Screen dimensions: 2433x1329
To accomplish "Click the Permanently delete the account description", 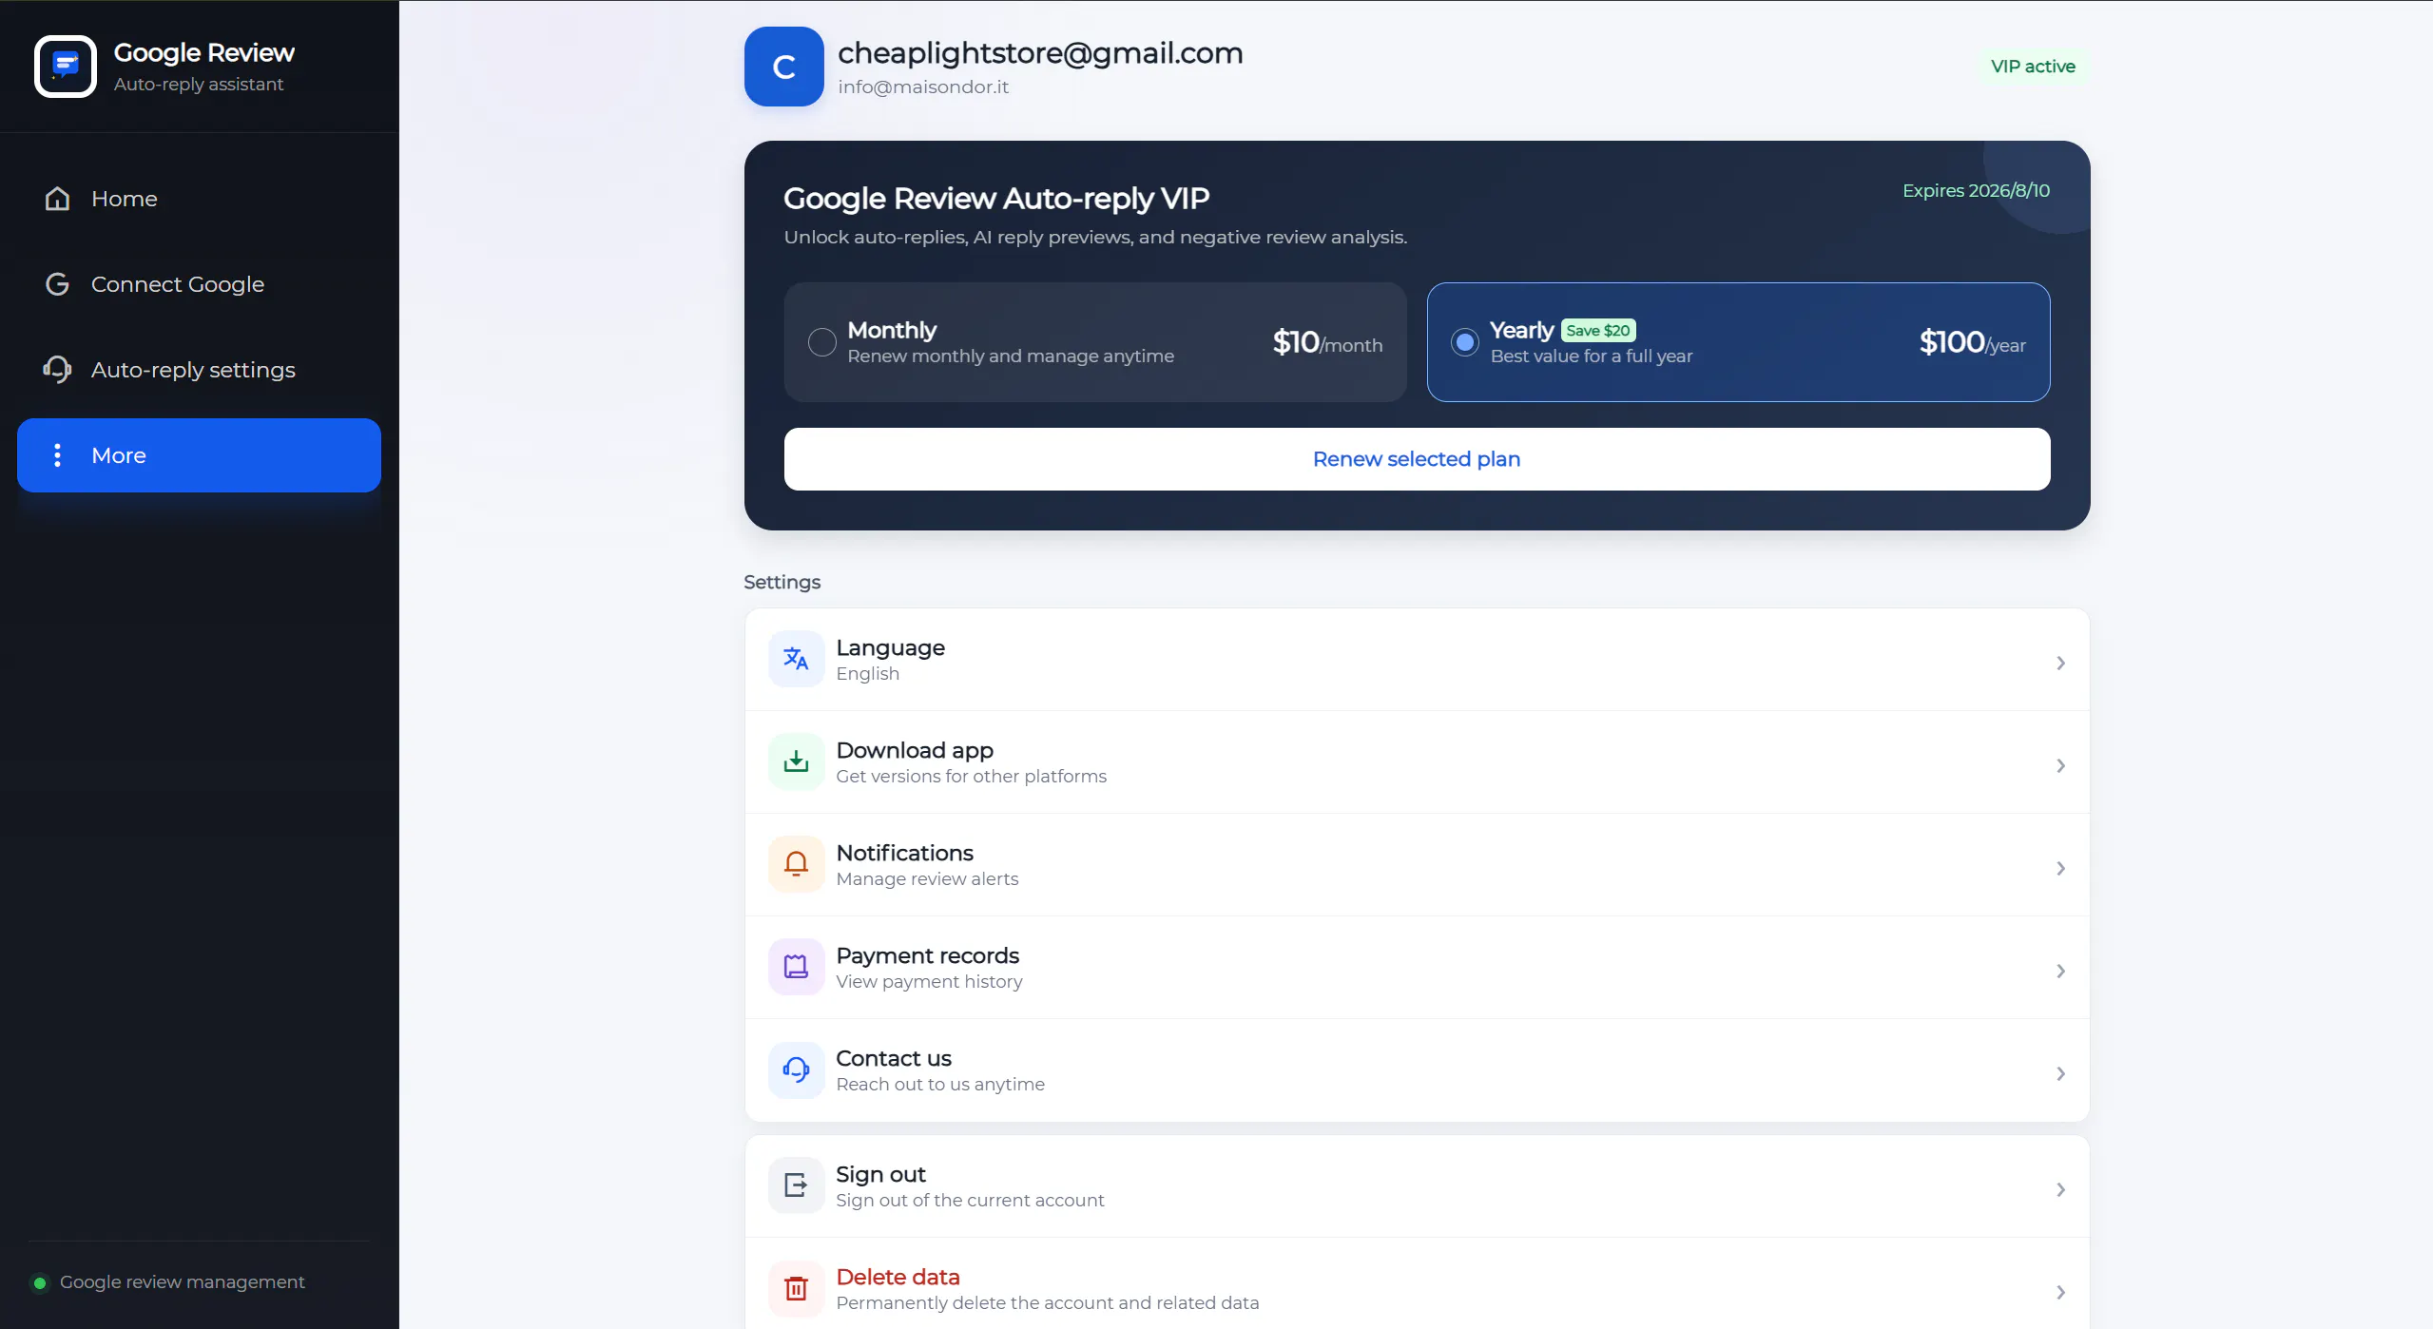I will [x=1048, y=1303].
